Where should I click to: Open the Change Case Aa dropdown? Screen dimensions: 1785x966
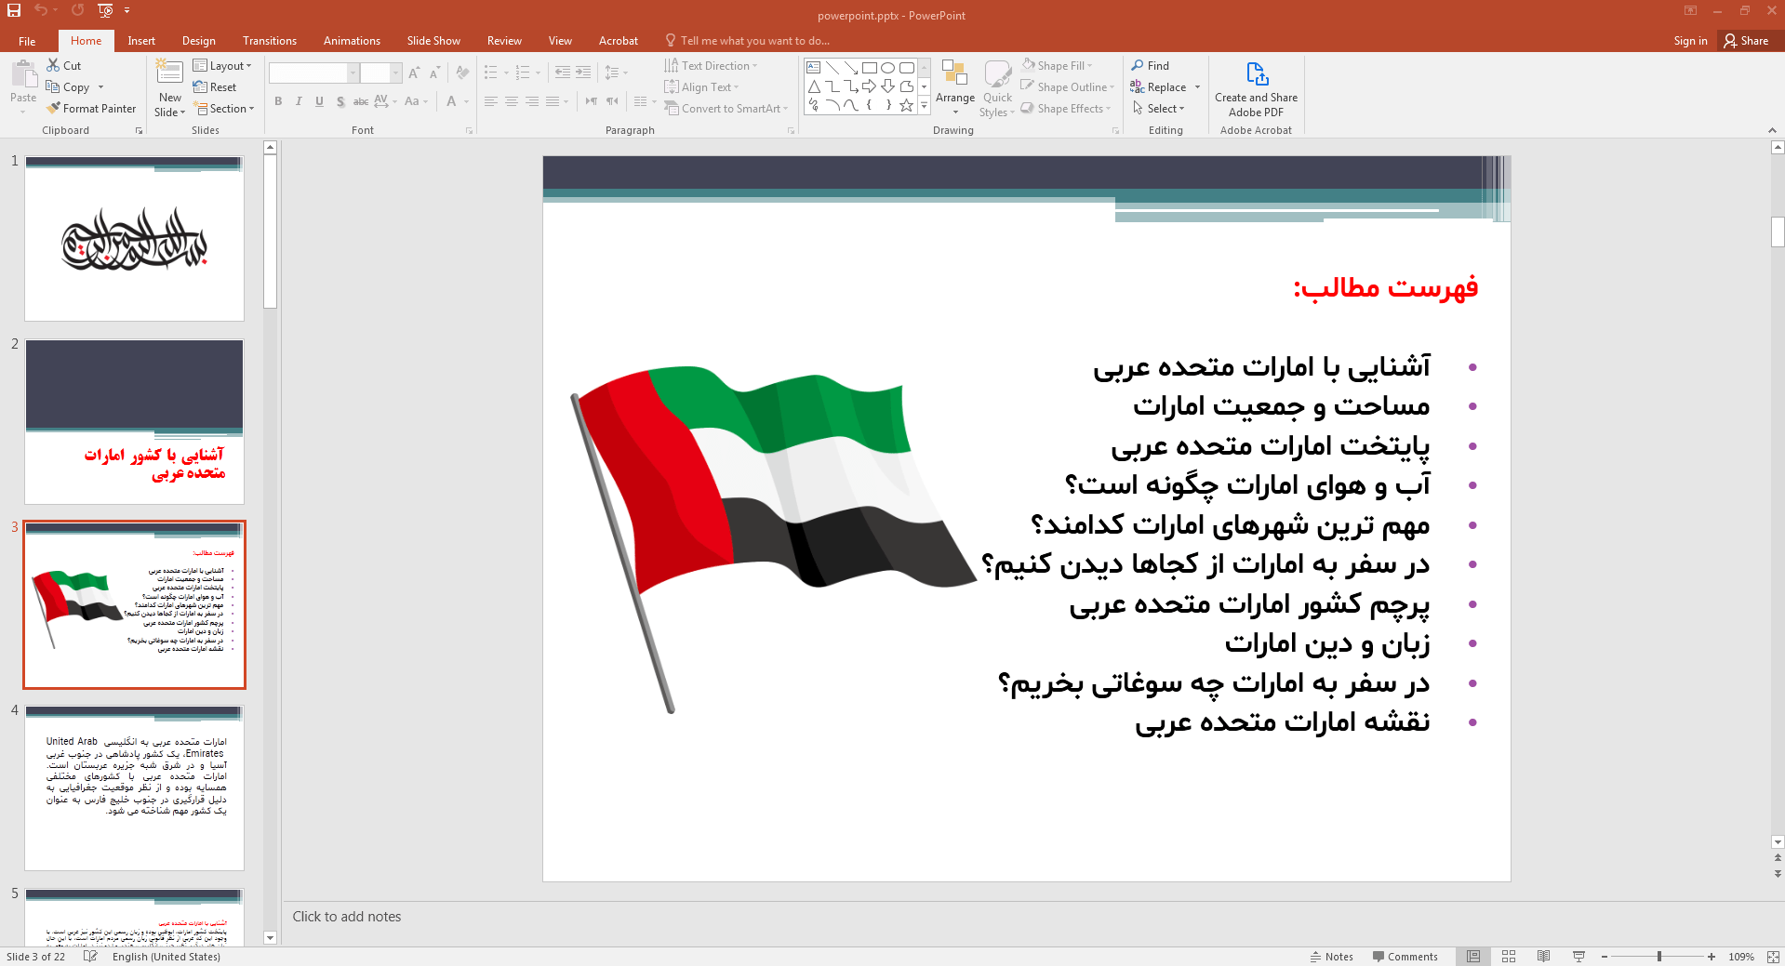point(416,101)
